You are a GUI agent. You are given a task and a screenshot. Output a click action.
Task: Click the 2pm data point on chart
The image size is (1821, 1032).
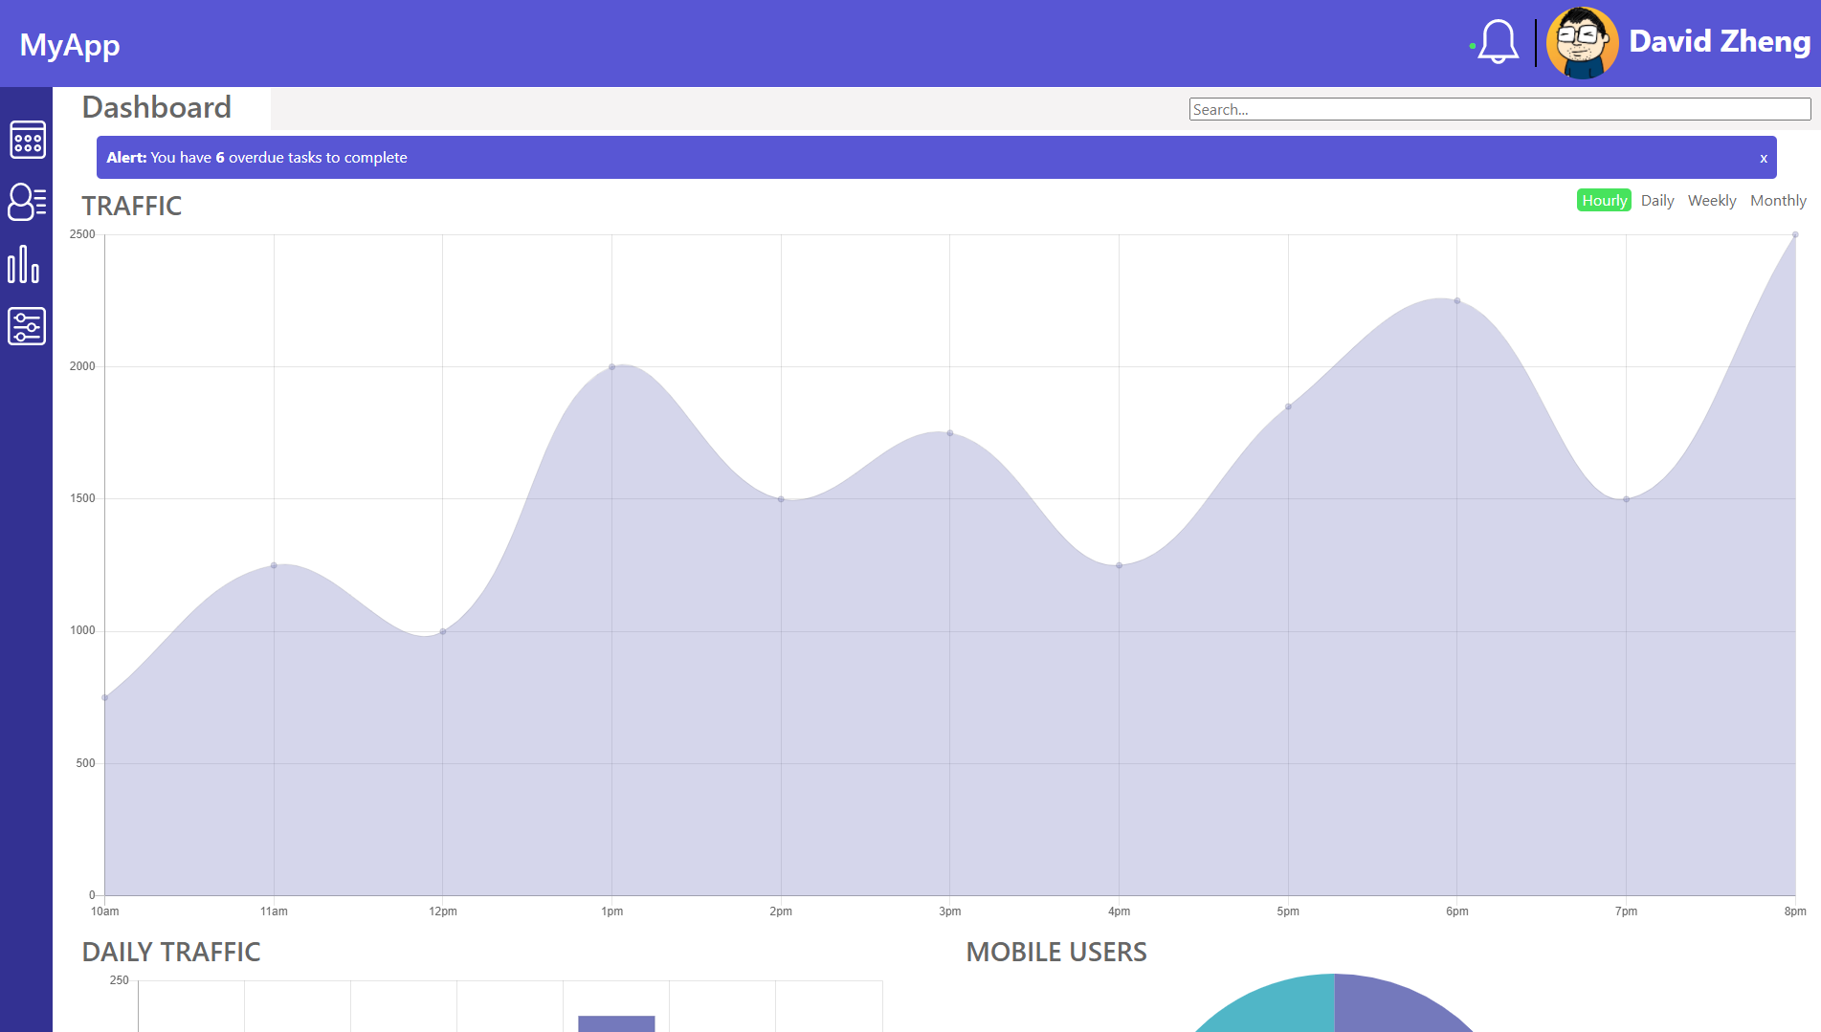tap(781, 499)
